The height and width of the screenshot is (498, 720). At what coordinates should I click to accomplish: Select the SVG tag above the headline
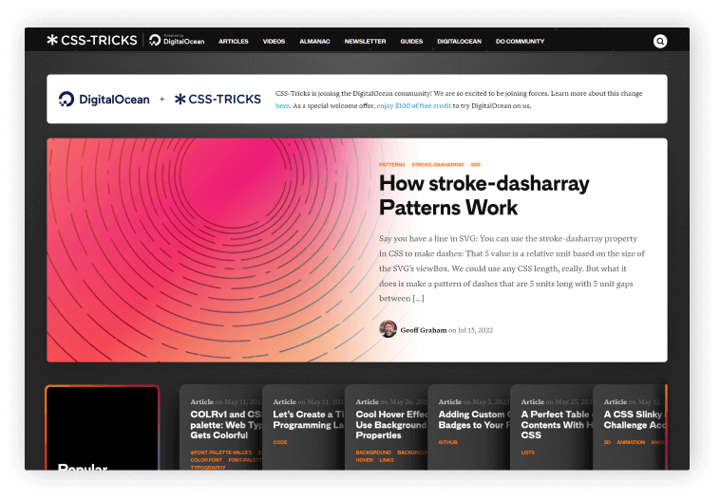point(476,165)
